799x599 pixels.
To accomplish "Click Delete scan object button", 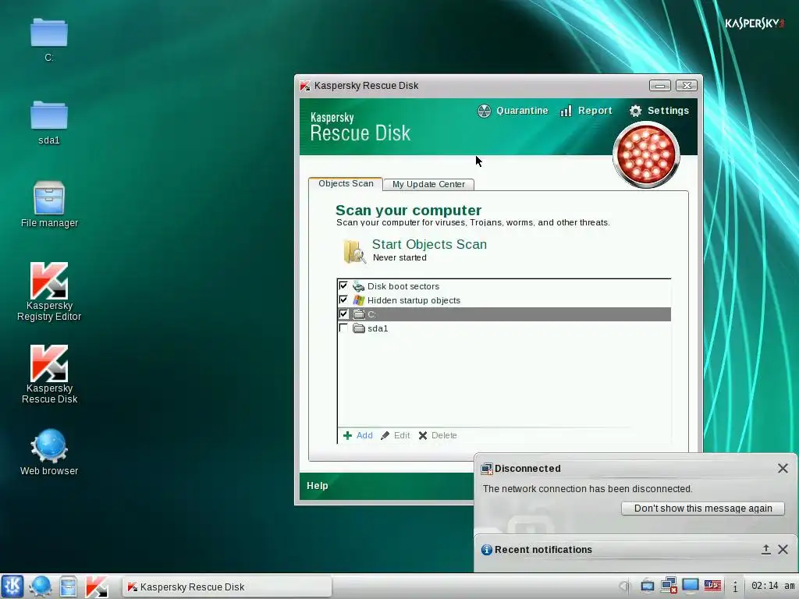I will [x=438, y=435].
